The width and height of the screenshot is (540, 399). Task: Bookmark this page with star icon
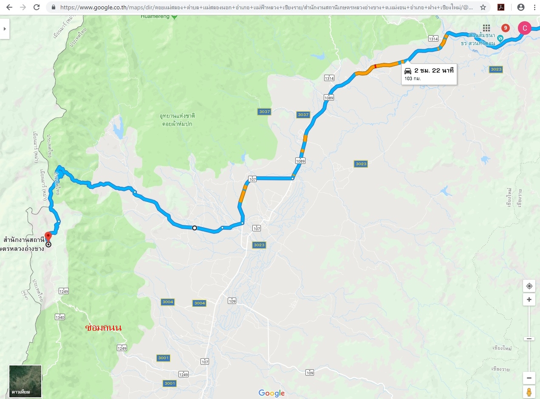tap(483, 7)
